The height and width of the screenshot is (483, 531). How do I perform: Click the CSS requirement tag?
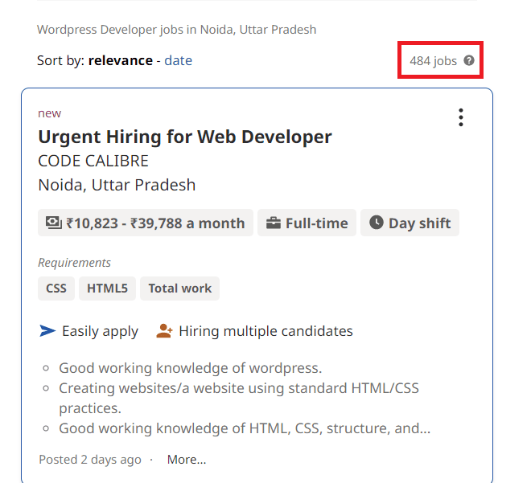56,289
